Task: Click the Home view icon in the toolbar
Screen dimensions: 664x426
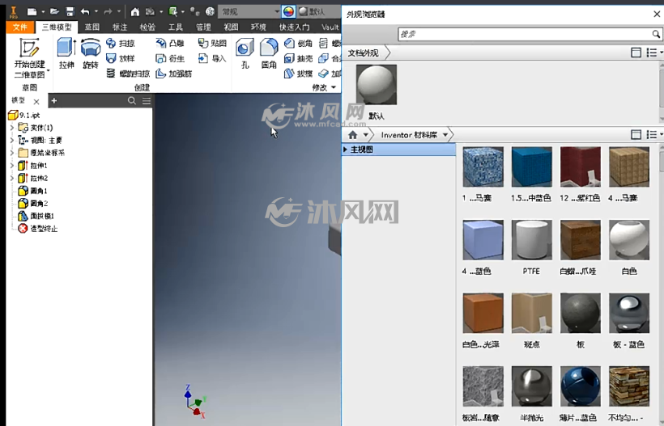Action: coord(135,11)
